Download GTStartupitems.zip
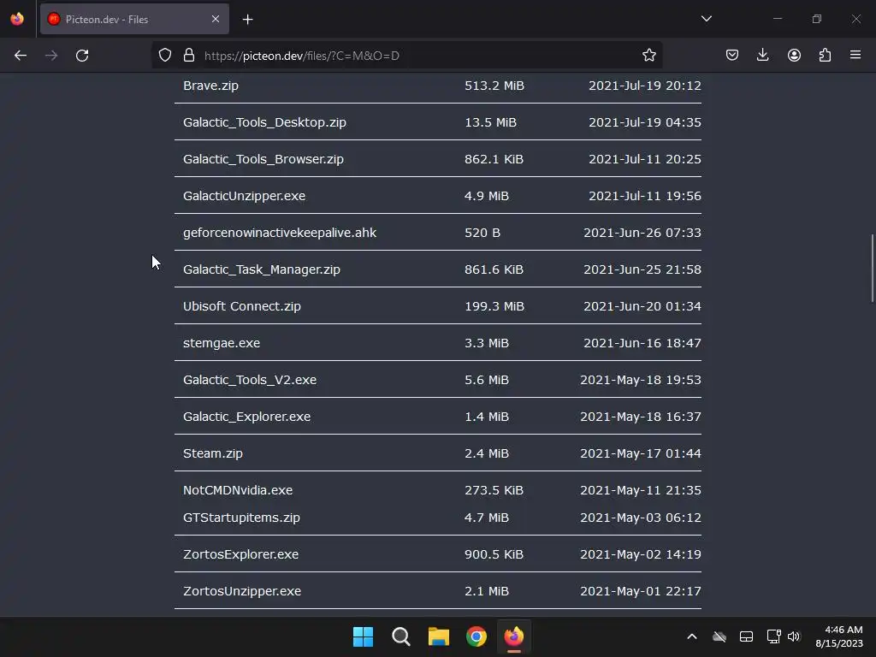The height and width of the screenshot is (657, 876). pyautogui.click(x=241, y=518)
